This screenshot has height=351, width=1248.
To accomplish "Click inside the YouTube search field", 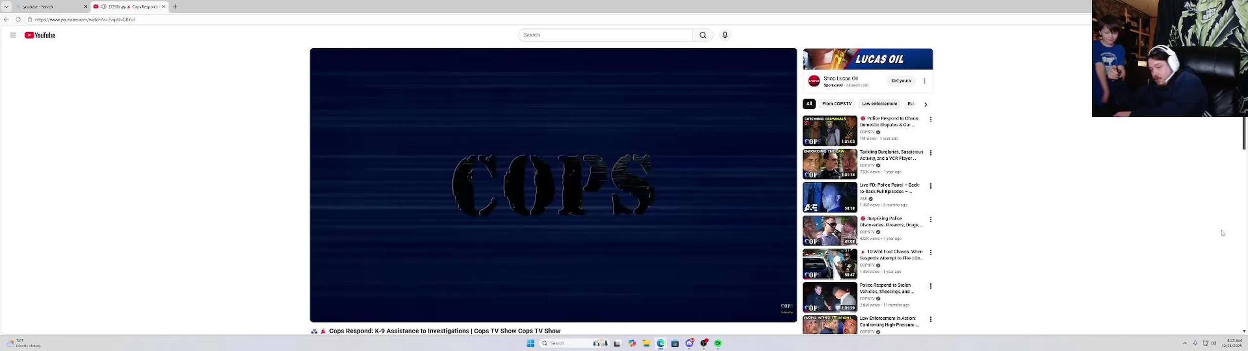I will 605,35.
